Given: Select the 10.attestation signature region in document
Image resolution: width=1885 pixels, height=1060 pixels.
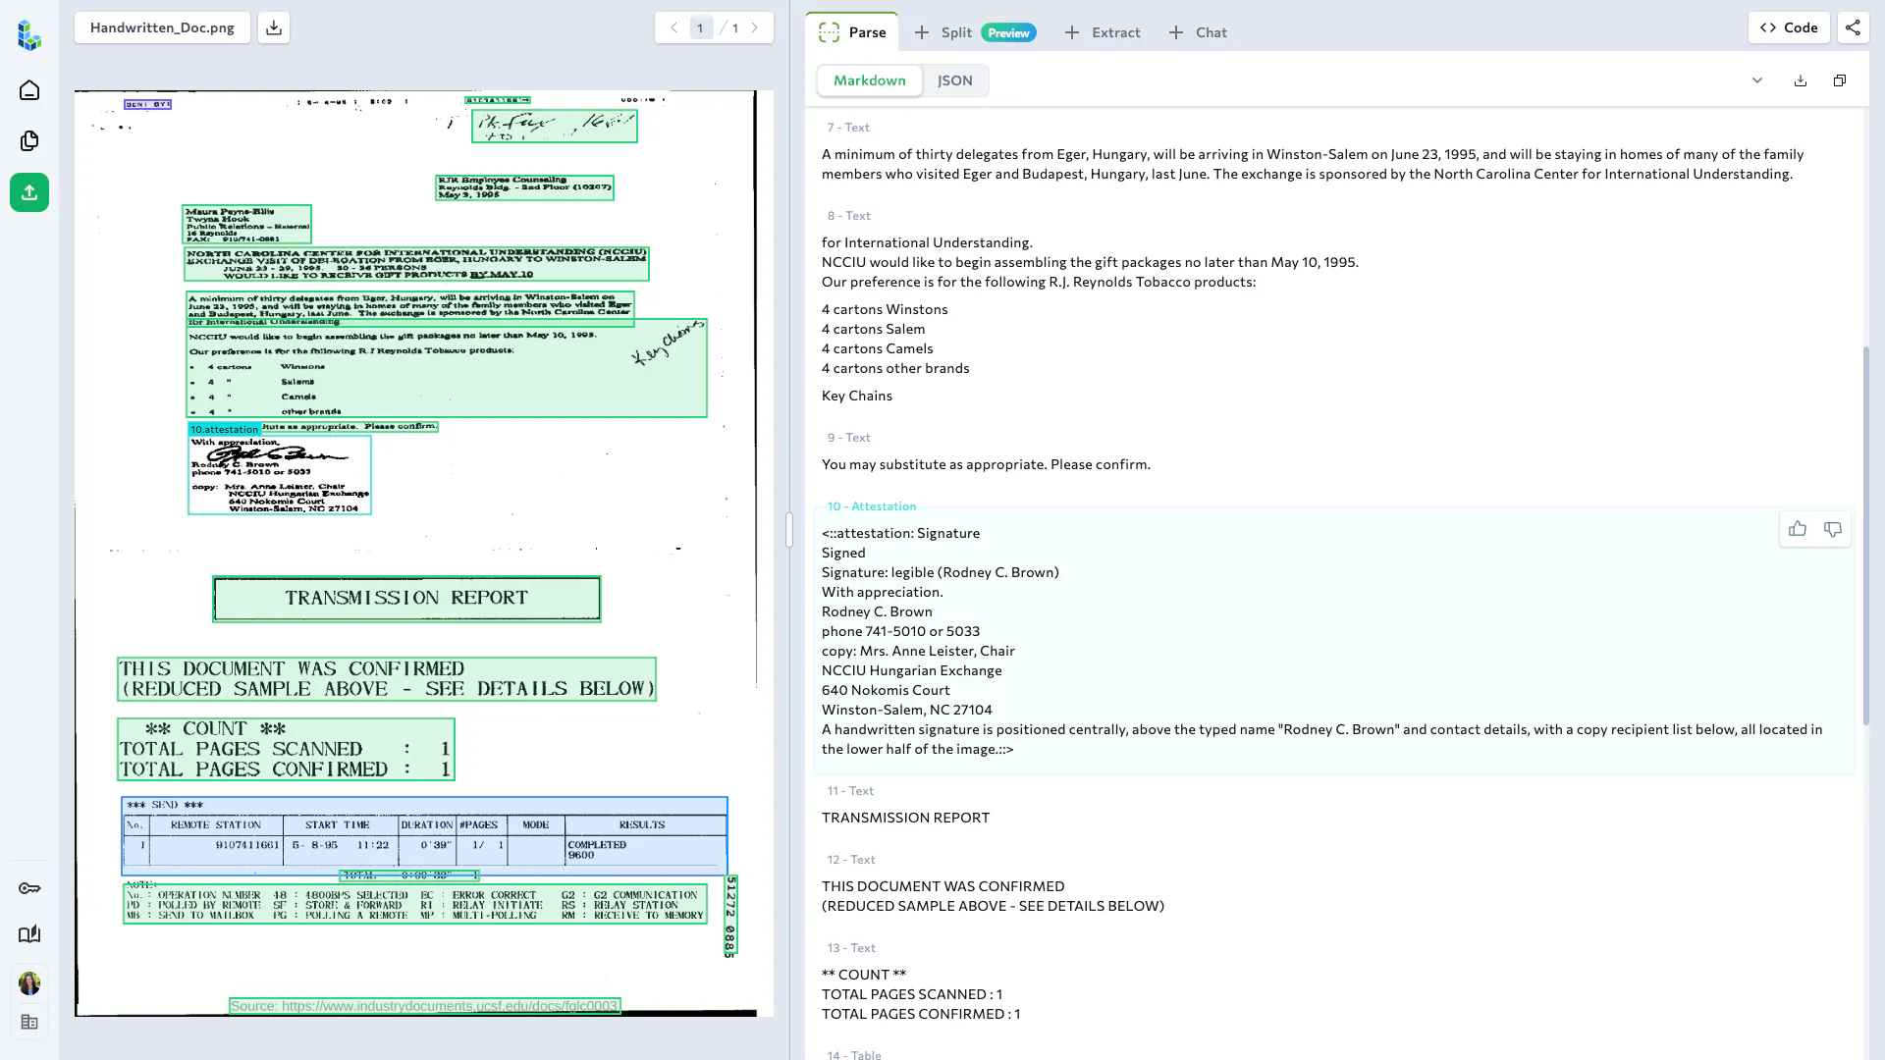Looking at the screenshot, I should [280, 475].
